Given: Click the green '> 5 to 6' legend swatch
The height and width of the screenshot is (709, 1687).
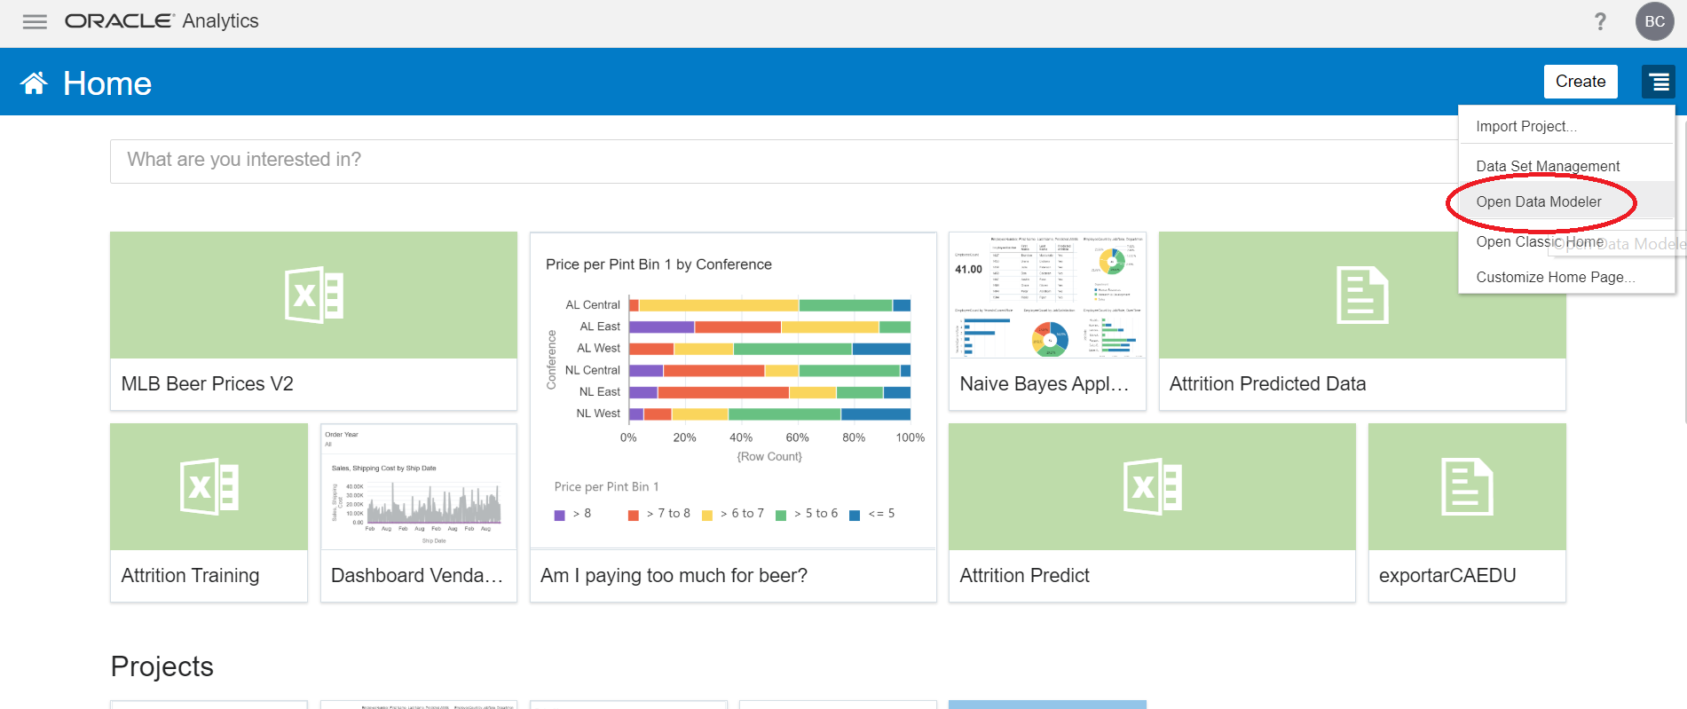Looking at the screenshot, I should pos(781,515).
